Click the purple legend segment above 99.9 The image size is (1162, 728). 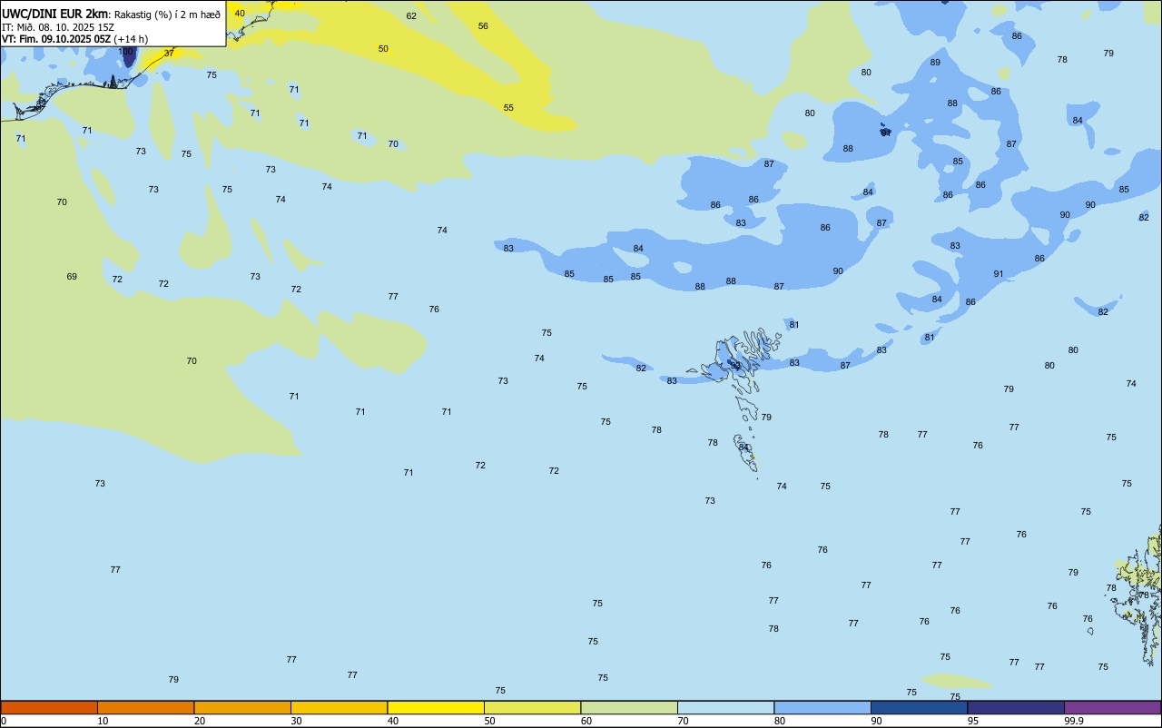point(1112,707)
